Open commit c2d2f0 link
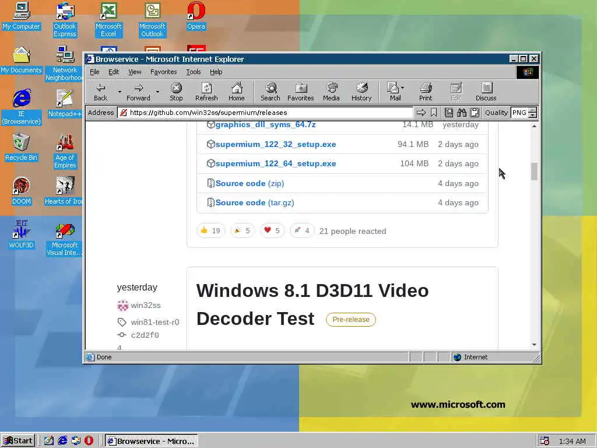Viewport: 597px width, 448px height. pyautogui.click(x=145, y=335)
